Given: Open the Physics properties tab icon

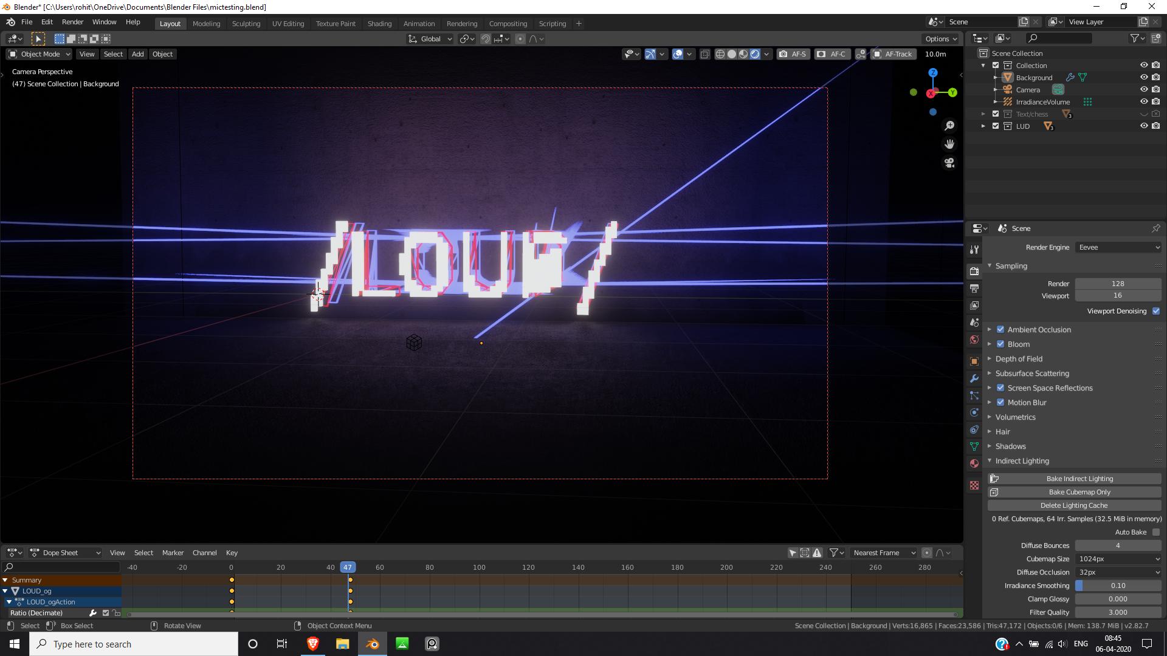Looking at the screenshot, I should (x=974, y=412).
